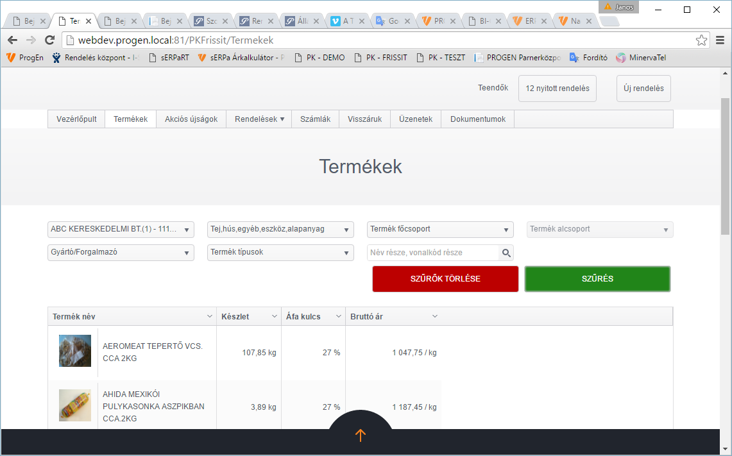Click product name AHIDA MEXIKÓI PULYKASONKA ASZPIKBAN
The image size is (732, 456).
tap(153, 407)
